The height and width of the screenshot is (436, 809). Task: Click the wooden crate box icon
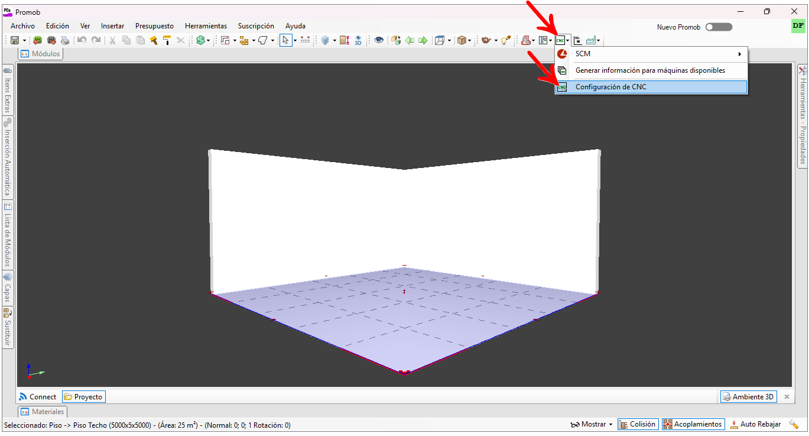point(462,40)
